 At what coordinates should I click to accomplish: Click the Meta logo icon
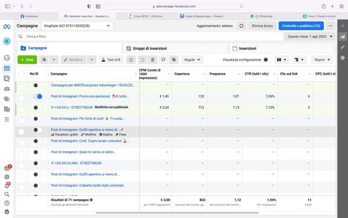pyautogui.click(x=7, y=27)
